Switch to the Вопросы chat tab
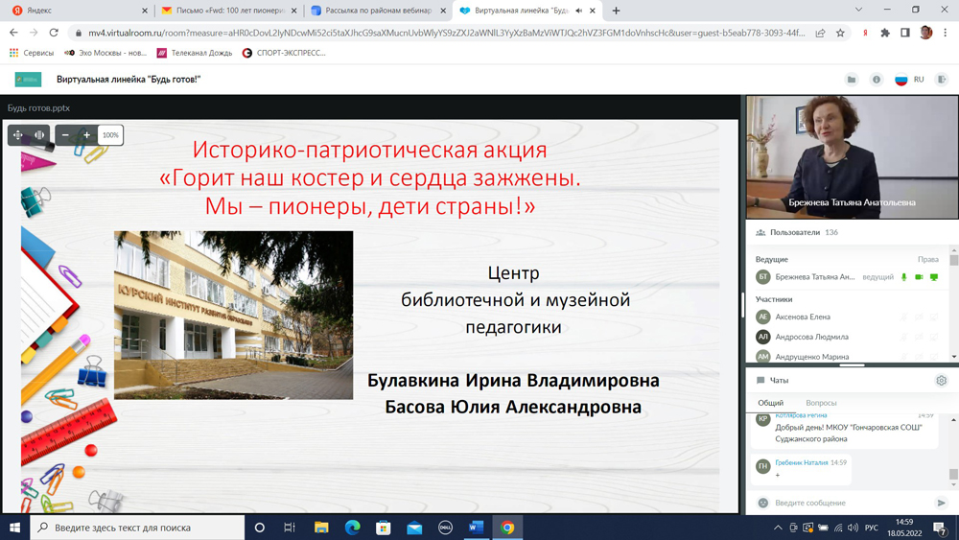The width and height of the screenshot is (959, 540). tap(821, 403)
